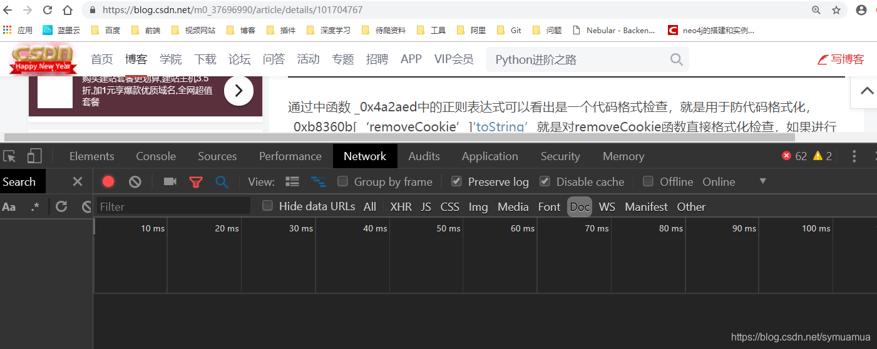Viewport: 877px width, 349px height.
Task: Switch to large request rows view
Action: coord(292,181)
